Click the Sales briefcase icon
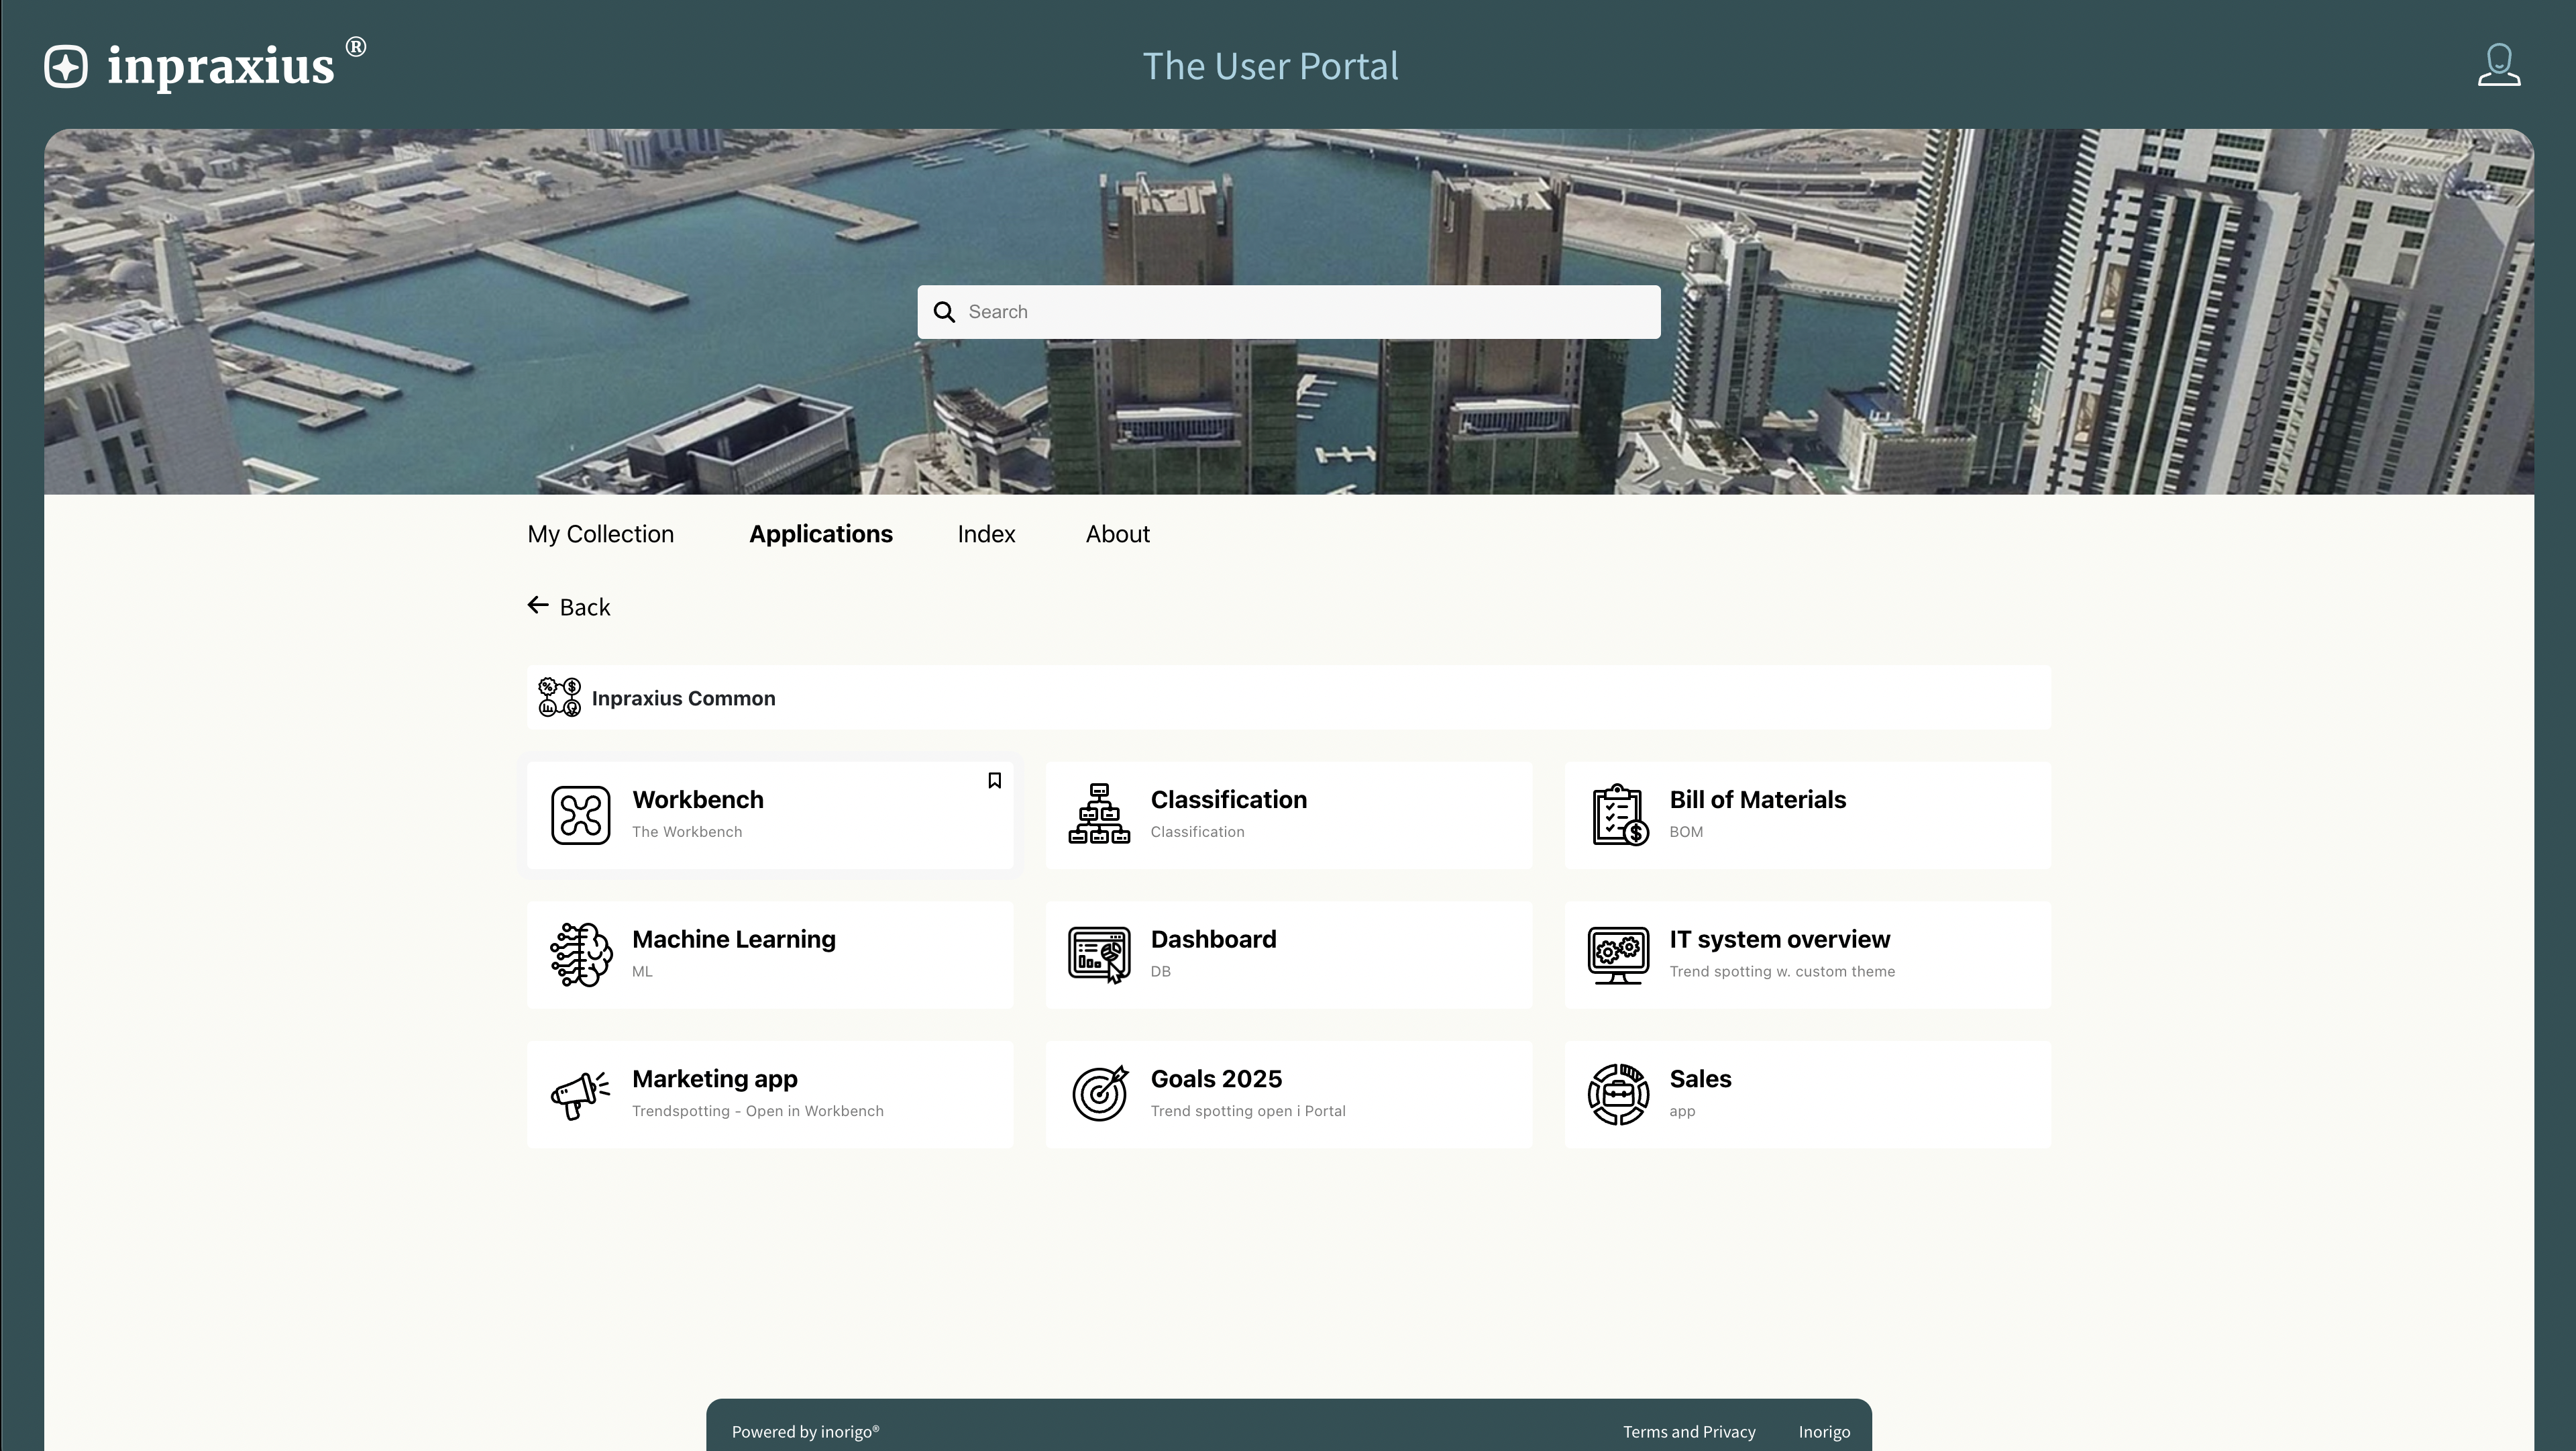Screen dimensions: 2576x1451 1618,1095
